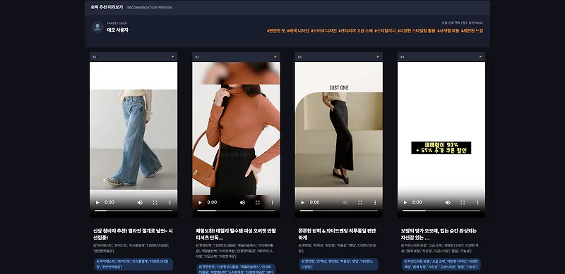Image resolution: width=565 pixels, height=274 pixels.
Task: Play the jeans video in card #1
Action: pos(97,202)
